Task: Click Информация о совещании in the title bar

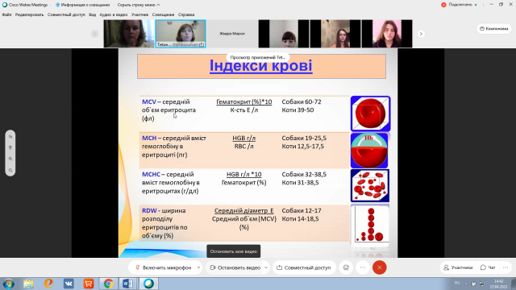Action: [x=82, y=5]
